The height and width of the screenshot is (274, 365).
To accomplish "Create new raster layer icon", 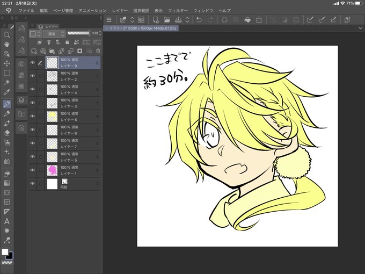I will [x=34, y=51].
